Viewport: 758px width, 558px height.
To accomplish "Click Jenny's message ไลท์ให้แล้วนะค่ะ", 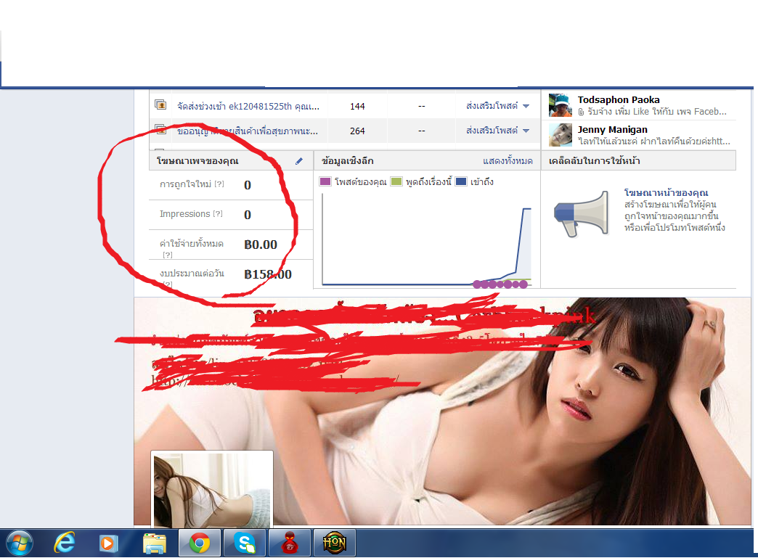I will (x=654, y=141).
